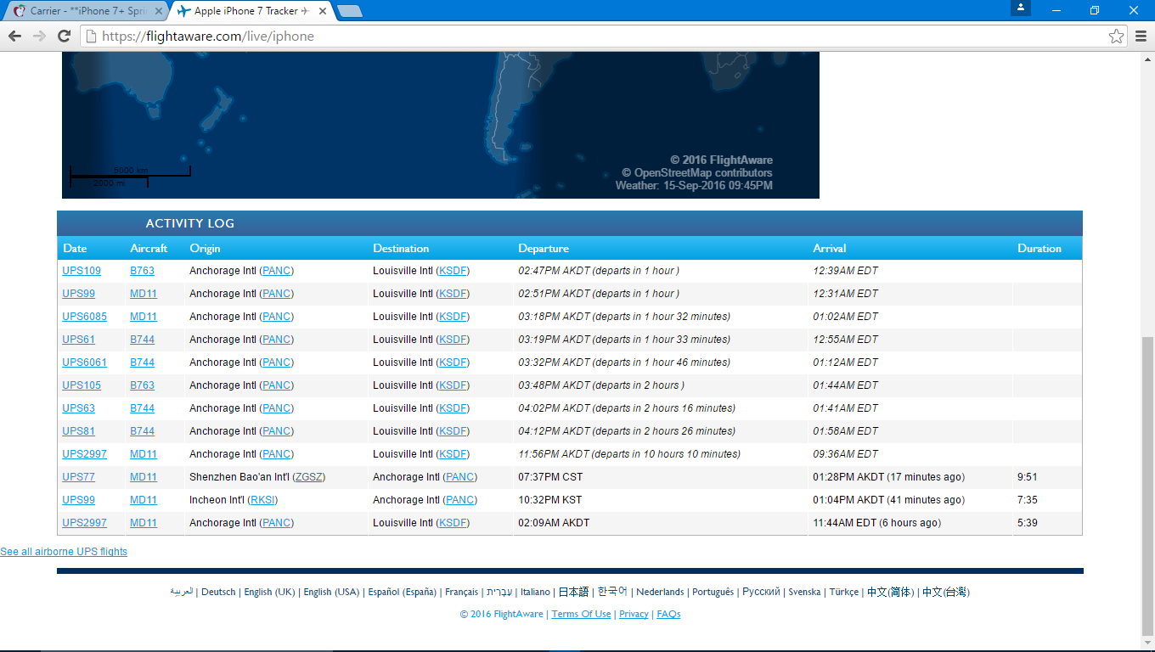Sort the log by the Date column header
1155x652 pixels.
[x=75, y=249]
